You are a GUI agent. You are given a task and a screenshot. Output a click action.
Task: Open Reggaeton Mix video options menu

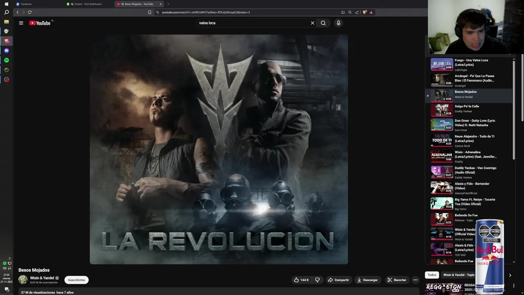click(x=513, y=286)
